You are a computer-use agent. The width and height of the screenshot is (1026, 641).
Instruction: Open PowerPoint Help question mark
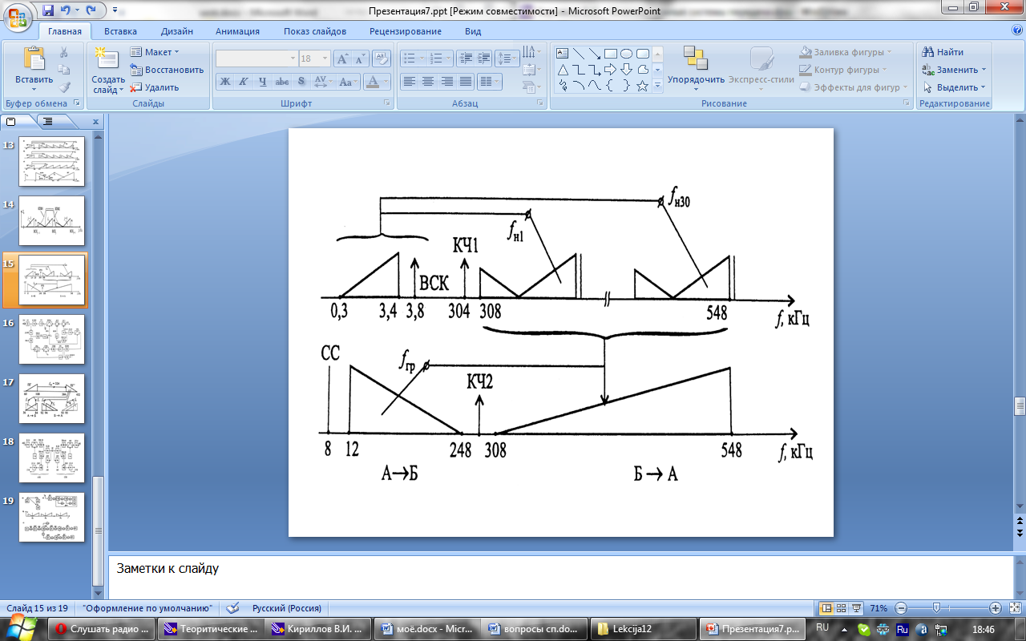(x=1016, y=30)
